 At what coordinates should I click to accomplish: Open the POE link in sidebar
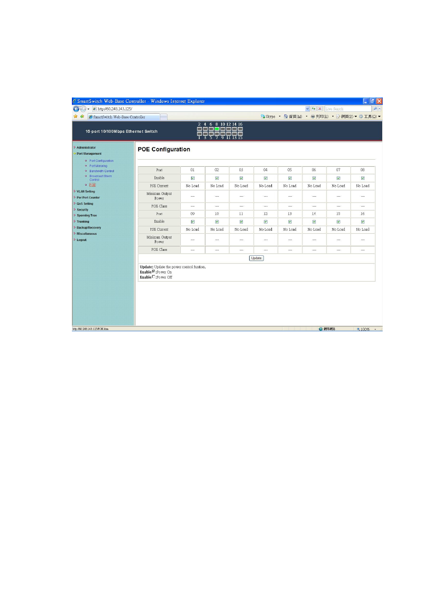coord(92,185)
